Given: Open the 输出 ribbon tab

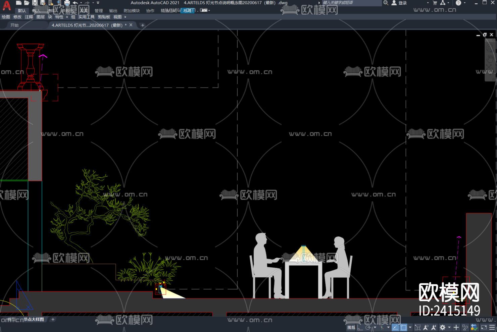Looking at the screenshot, I should (x=113, y=11).
